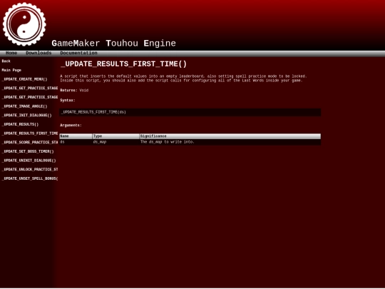Click the 'Returns:' label
Image resolution: width=385 pixels, height=289 pixels.
[x=68, y=91]
